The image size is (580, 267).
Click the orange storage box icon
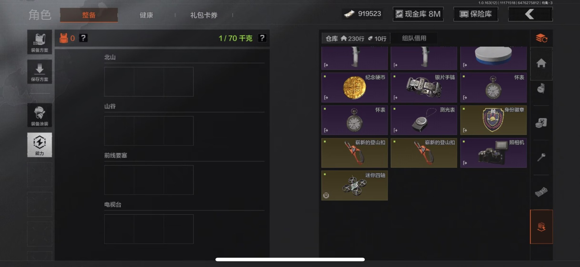[541, 227]
